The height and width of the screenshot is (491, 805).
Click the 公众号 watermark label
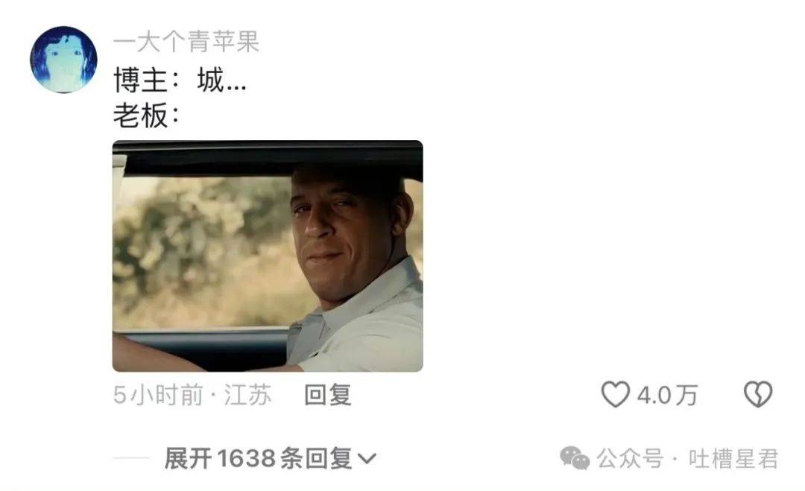(630, 459)
